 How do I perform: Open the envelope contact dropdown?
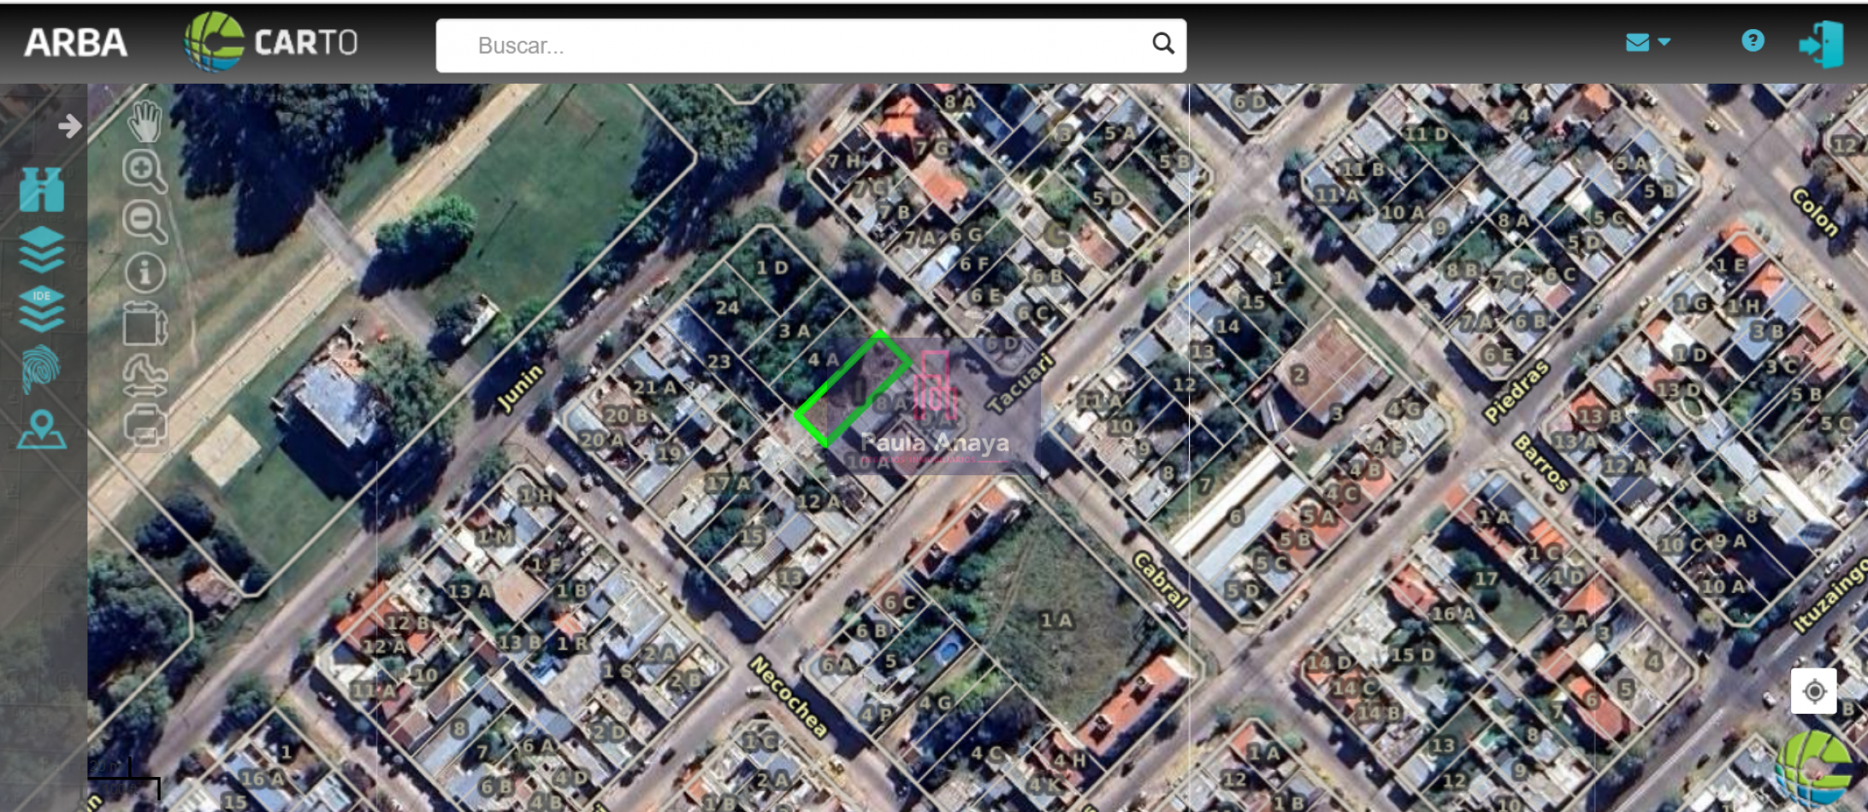pos(1647,42)
